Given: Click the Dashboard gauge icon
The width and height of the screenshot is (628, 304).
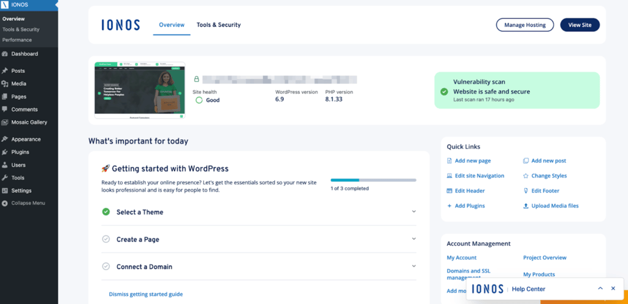Looking at the screenshot, I should tap(5, 54).
